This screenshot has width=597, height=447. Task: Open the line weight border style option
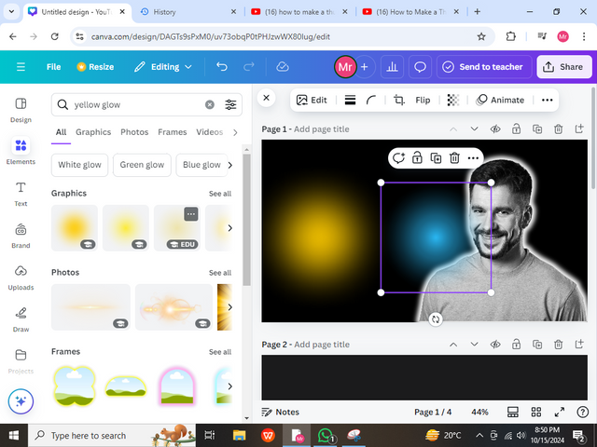[x=350, y=100]
